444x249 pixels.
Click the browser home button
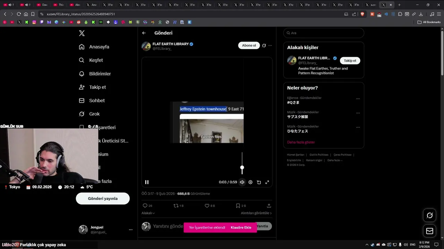coord(26,14)
